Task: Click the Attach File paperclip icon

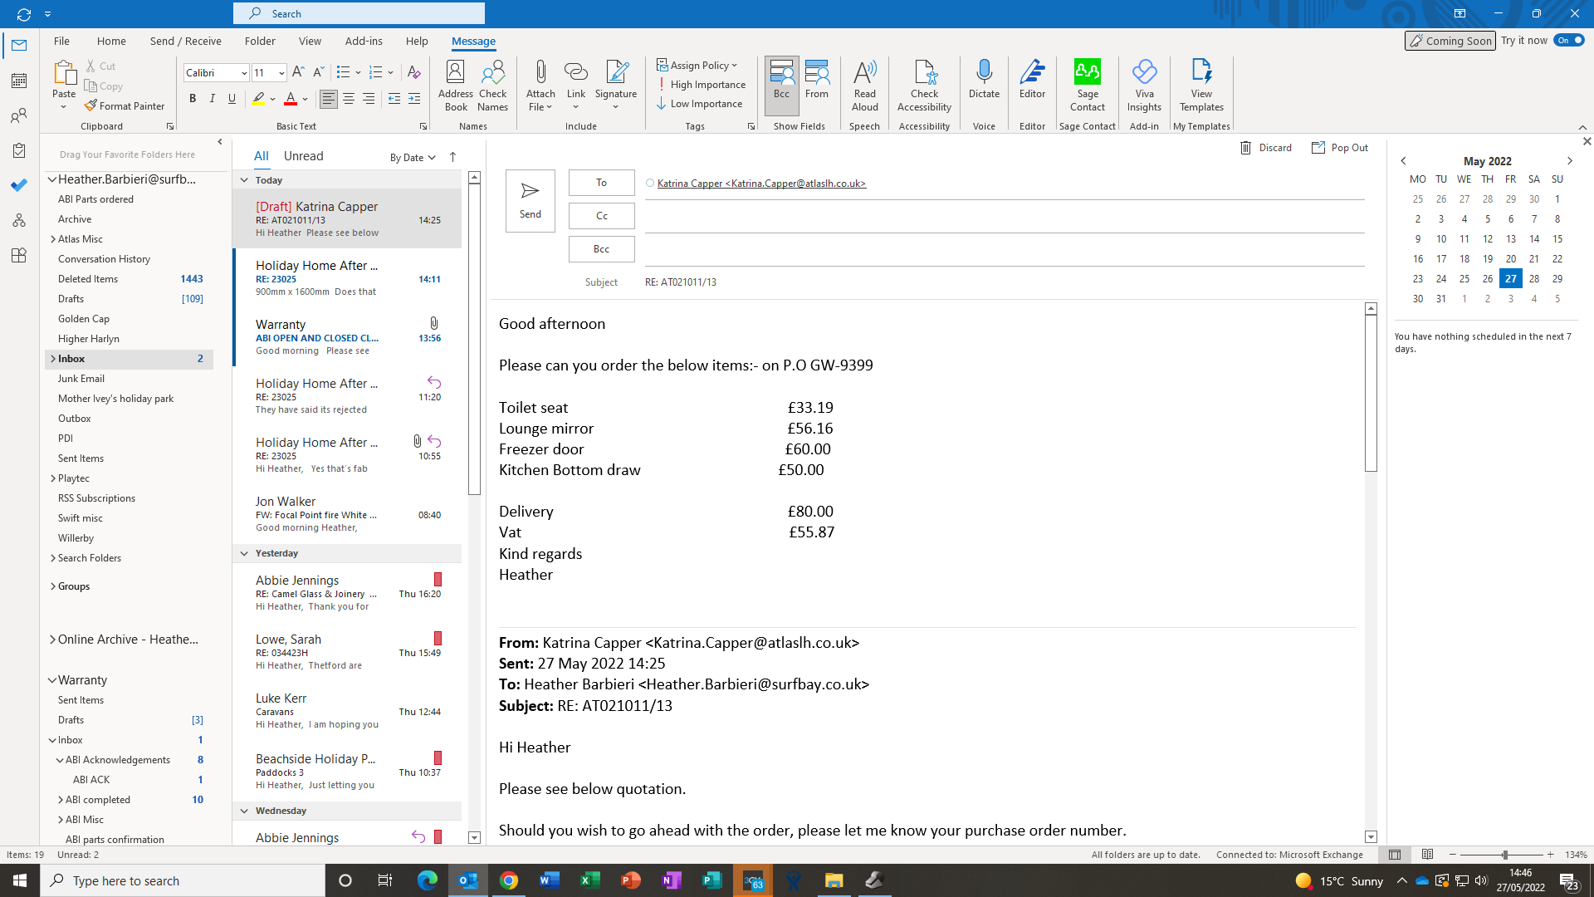Action: click(540, 73)
